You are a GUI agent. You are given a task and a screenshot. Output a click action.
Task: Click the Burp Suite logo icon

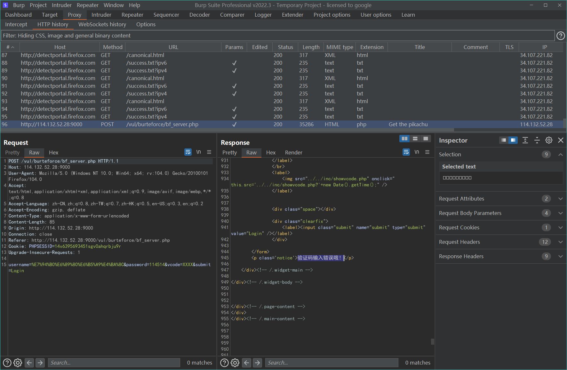[5, 5]
